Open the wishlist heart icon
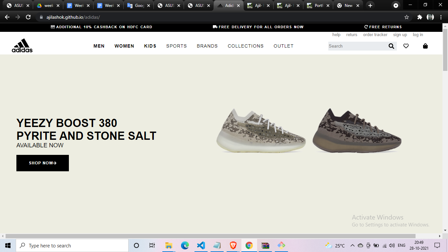448x252 pixels. (x=406, y=46)
